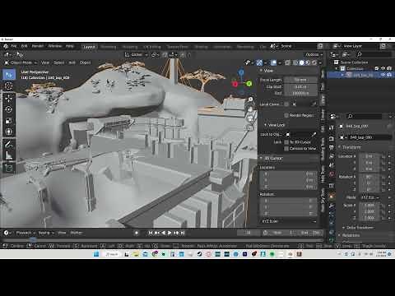This screenshot has width=395, height=296.
Task: Play animation forward in timeline
Action: coord(170,233)
